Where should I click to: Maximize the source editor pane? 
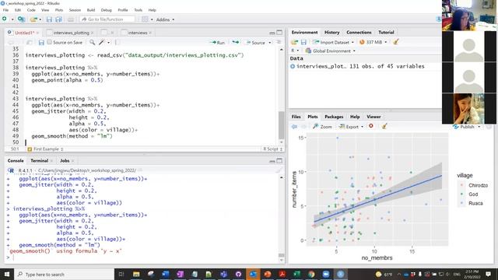pyautogui.click(x=279, y=33)
